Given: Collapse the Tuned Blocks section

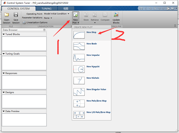Looking at the screenshot, I should pos(4,34).
